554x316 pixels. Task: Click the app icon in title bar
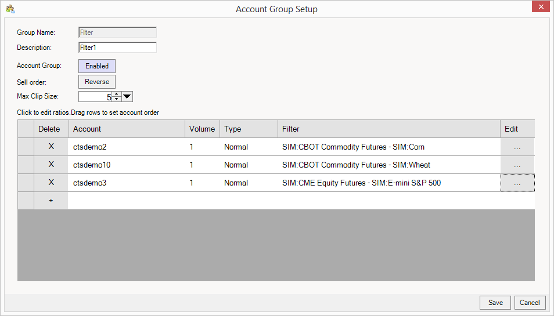(10, 9)
